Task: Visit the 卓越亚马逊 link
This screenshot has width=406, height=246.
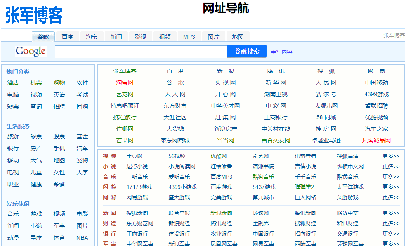Action: 326,140
